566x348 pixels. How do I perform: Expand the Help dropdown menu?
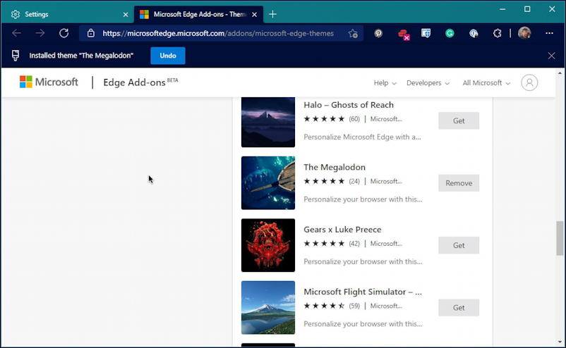385,83
